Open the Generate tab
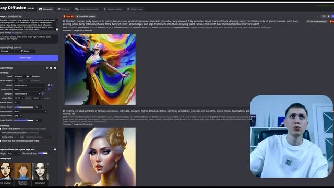The height and width of the screenshot is (188, 334). pyautogui.click(x=46, y=9)
